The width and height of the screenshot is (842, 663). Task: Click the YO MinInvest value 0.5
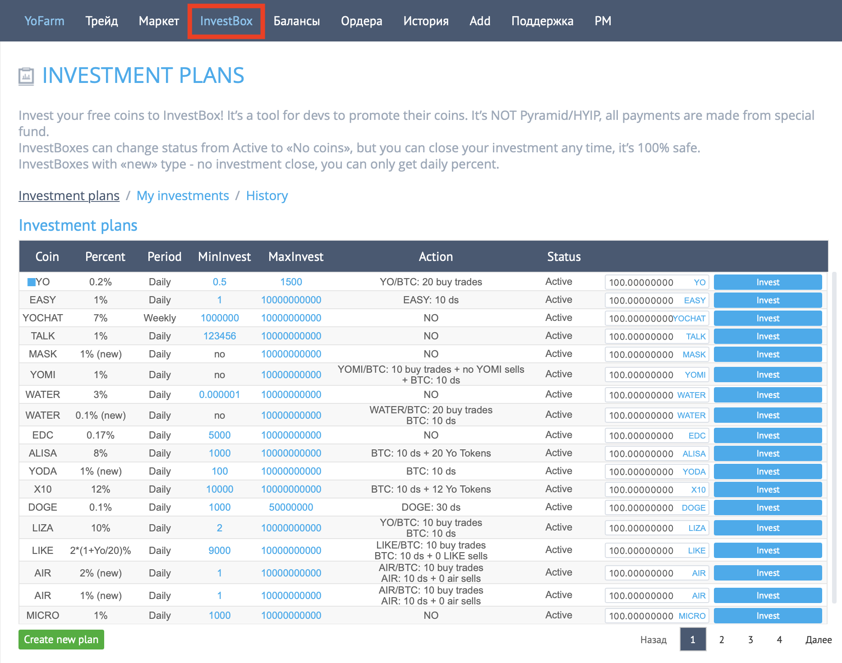pos(220,282)
